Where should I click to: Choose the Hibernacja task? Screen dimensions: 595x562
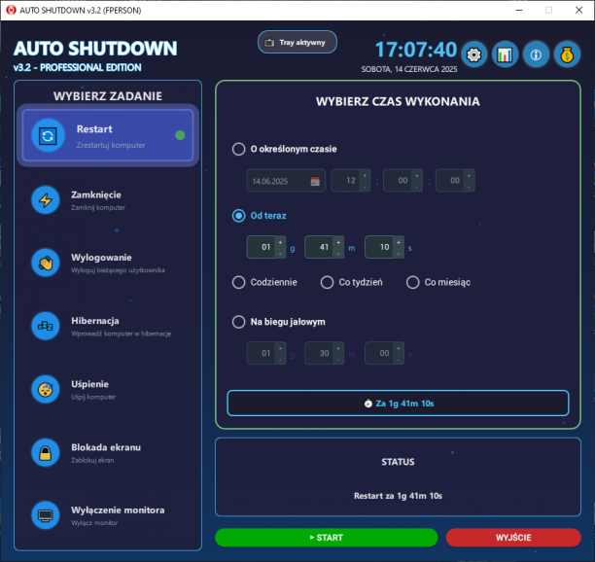pos(108,326)
